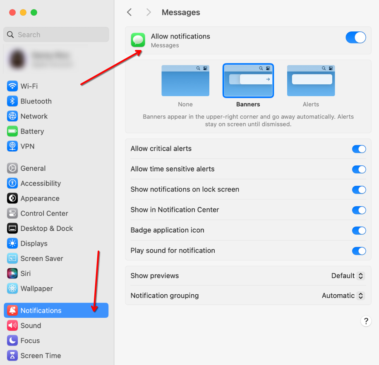
Task: Click the help question mark button
Action: [x=366, y=321]
